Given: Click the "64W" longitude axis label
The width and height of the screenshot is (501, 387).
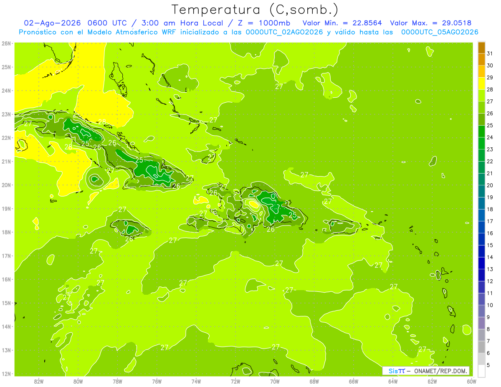Looking at the screenshot, I should [393, 381].
